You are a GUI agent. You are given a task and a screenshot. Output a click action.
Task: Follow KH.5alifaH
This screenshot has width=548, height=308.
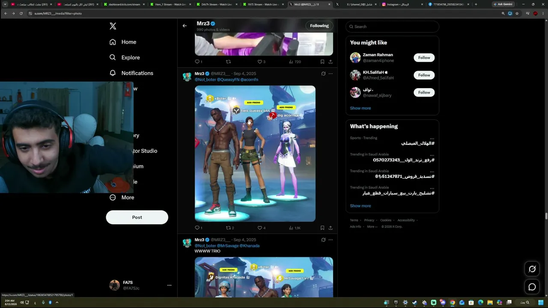(424, 75)
